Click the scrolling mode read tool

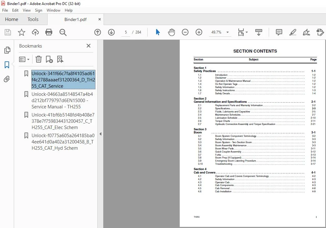coord(259,32)
